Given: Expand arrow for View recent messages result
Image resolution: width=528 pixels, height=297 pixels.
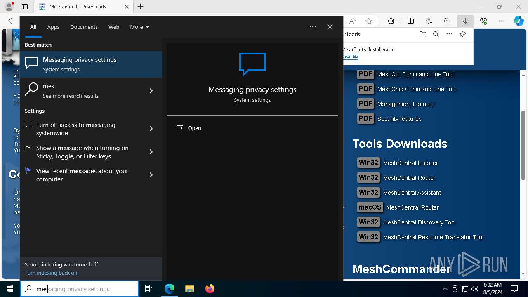Looking at the screenshot, I should point(151,175).
